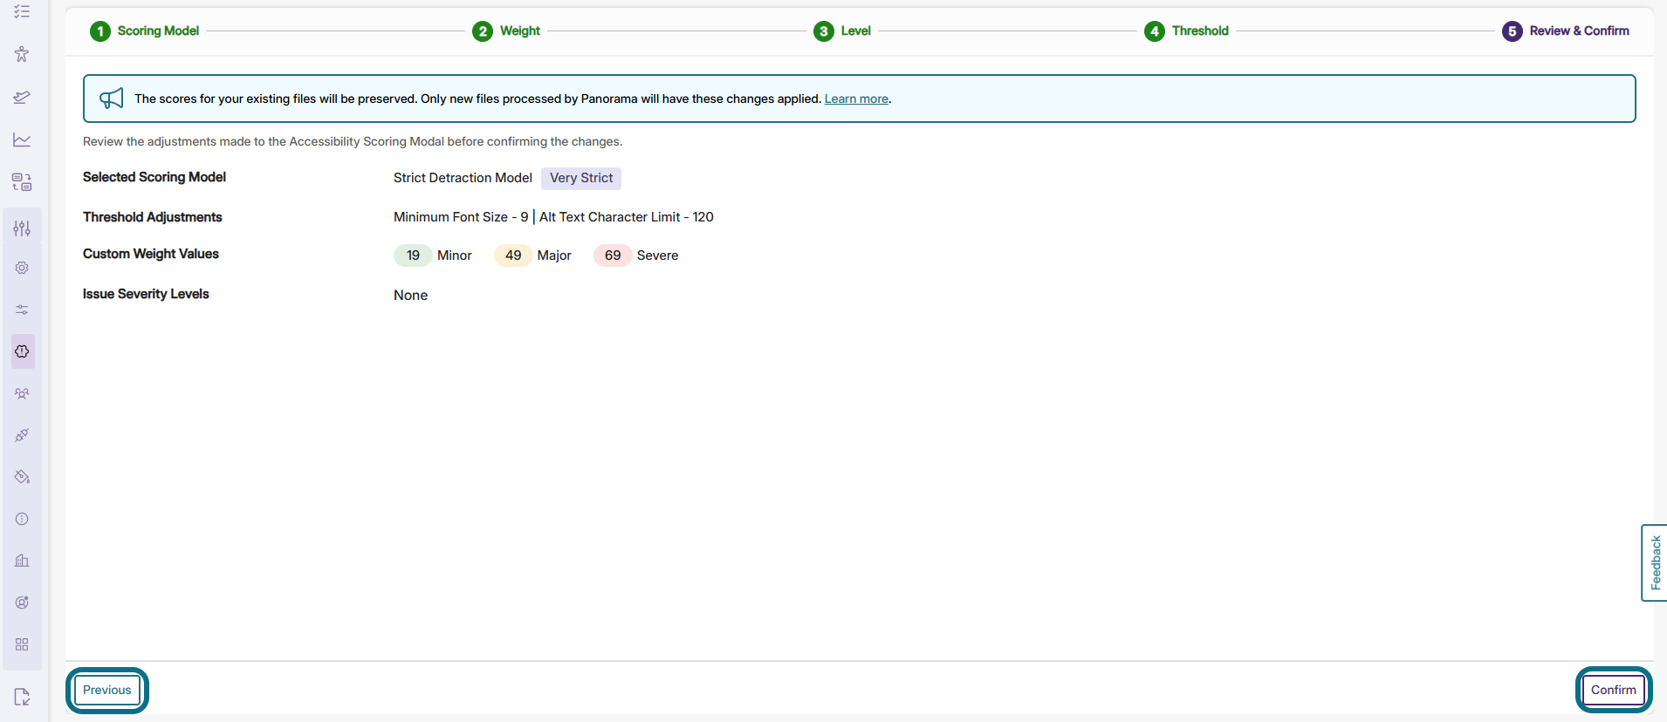Select the highlighted alert badge scoring icon

(x=22, y=351)
